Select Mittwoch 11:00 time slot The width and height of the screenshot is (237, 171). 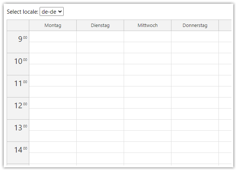pyautogui.click(x=147, y=81)
